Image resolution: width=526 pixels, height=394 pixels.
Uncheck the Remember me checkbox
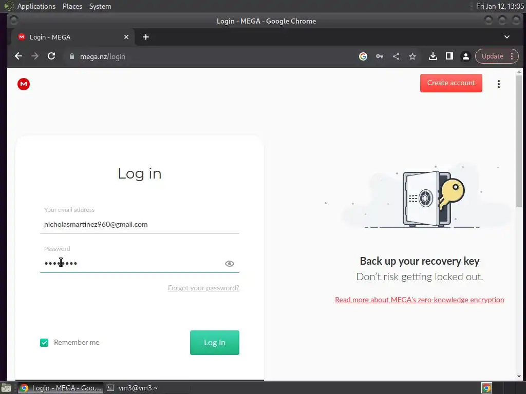(44, 342)
